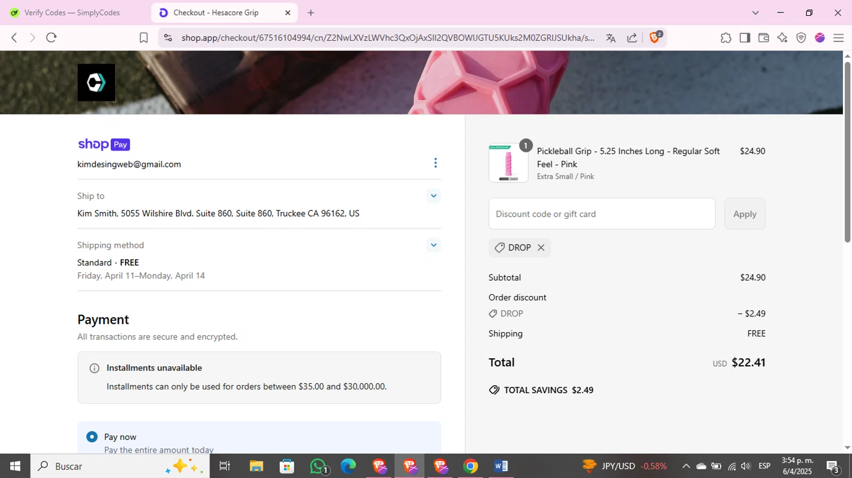Viewport: 852px width, 478px height.
Task: Open the taskbar clock and date
Action: coord(797,466)
